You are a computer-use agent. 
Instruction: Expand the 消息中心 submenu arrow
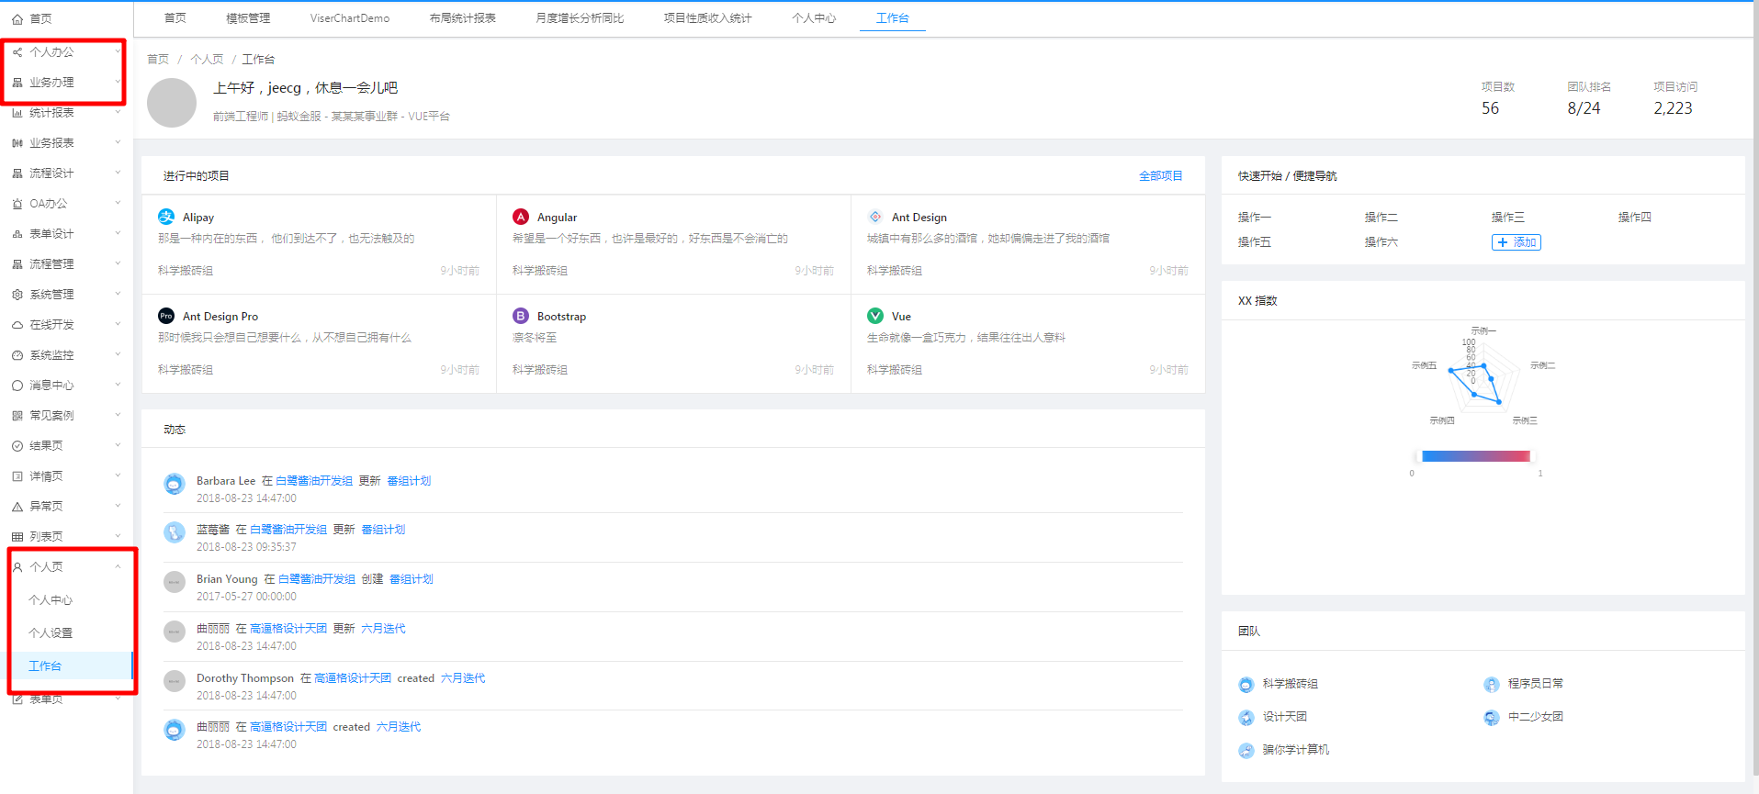[118, 386]
